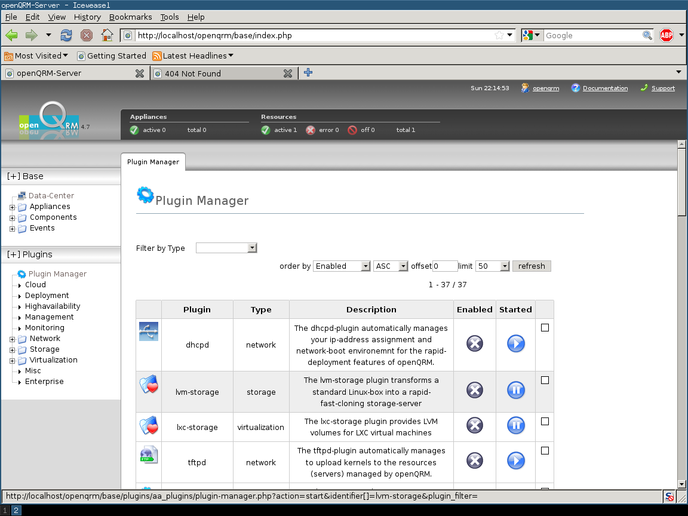Click the refresh button
The height and width of the screenshot is (516, 688).
532,266
